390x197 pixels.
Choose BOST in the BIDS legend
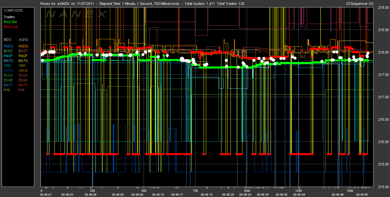click(8, 51)
